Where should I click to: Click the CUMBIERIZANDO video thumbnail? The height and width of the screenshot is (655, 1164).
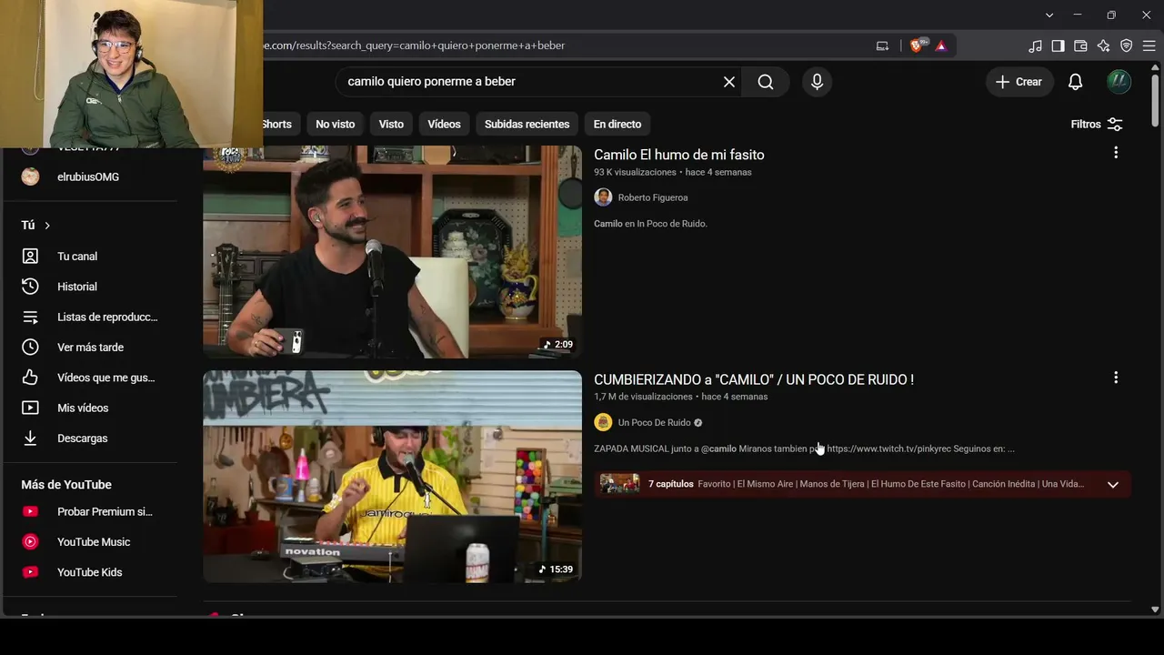pos(392,477)
